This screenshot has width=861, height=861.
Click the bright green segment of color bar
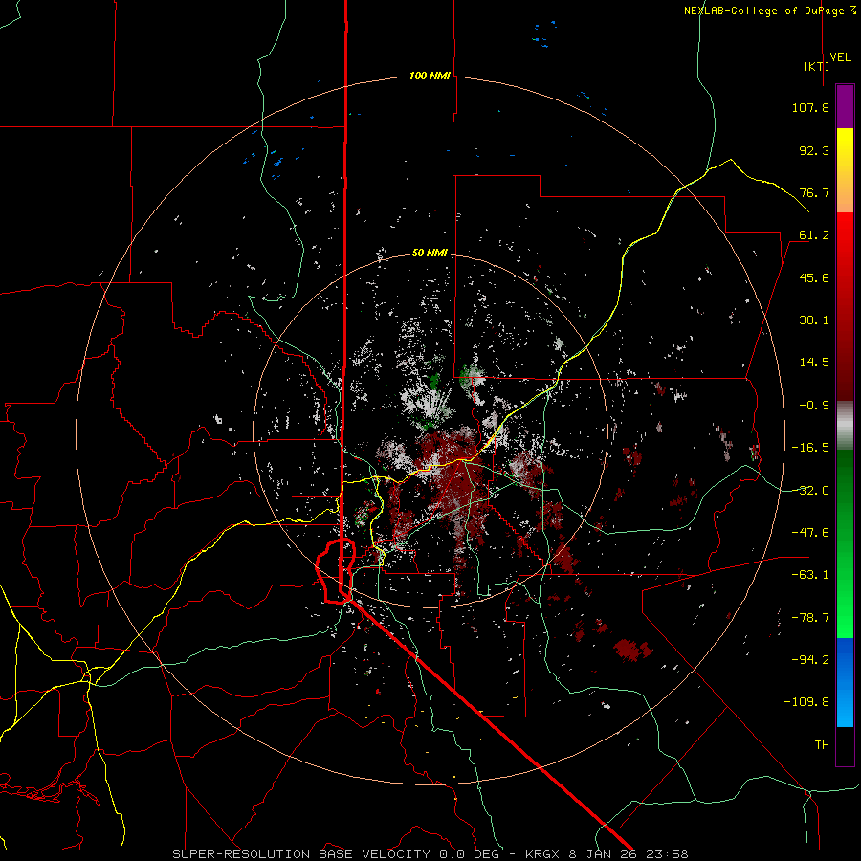click(845, 543)
